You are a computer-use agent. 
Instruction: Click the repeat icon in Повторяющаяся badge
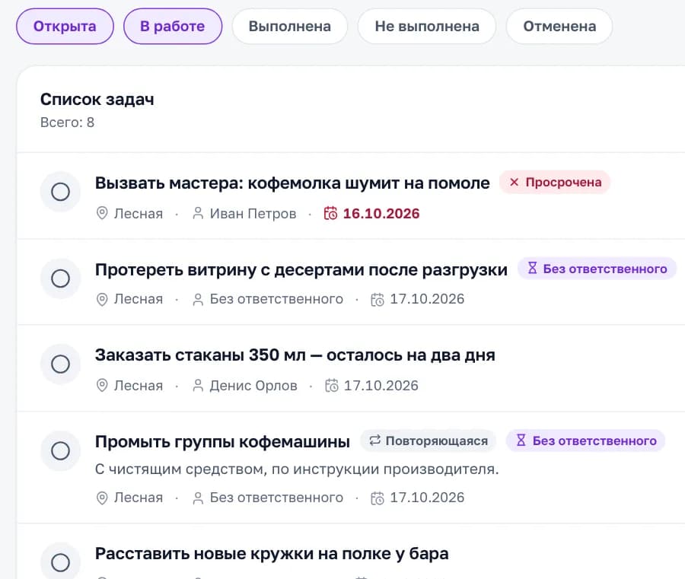click(x=374, y=440)
